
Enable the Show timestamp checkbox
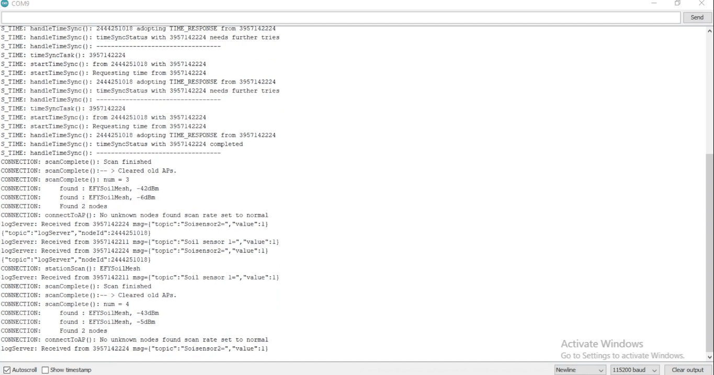point(45,370)
